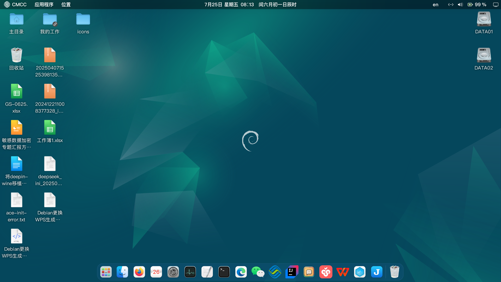Launch the Terminal from the dock
The width and height of the screenshot is (501, 282).
coord(224,272)
